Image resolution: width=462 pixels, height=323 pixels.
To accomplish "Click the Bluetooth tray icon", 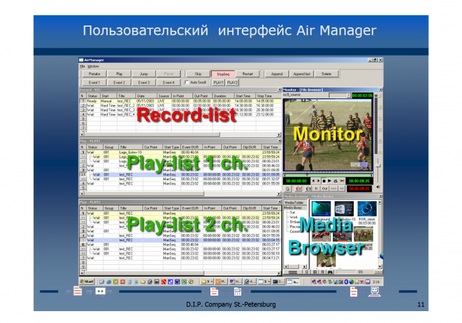I will point(346,282).
